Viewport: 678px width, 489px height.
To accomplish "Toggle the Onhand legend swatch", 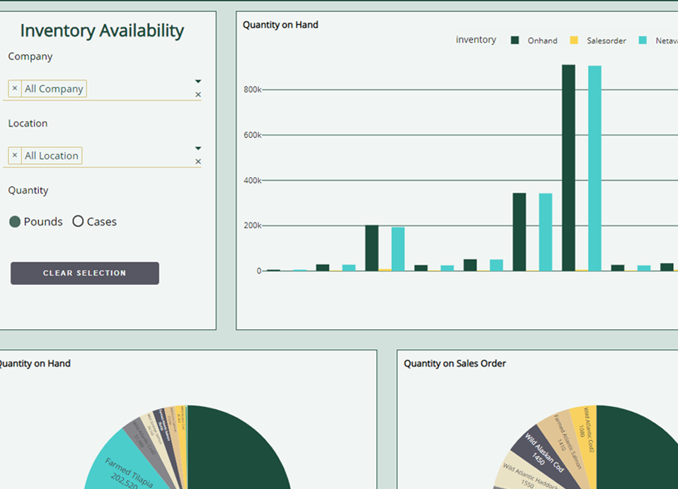I will (x=515, y=40).
